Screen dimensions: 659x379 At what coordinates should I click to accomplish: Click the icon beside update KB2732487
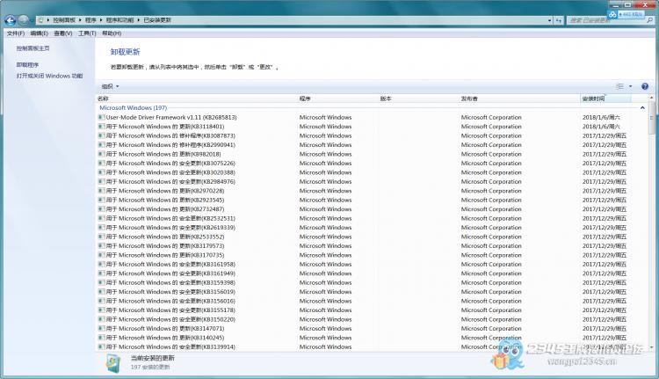coord(101,209)
